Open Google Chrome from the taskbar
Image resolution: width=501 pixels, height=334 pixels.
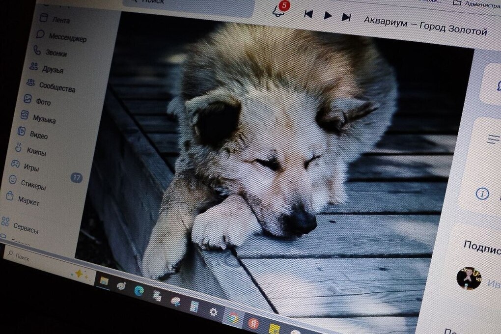[x=233, y=318]
